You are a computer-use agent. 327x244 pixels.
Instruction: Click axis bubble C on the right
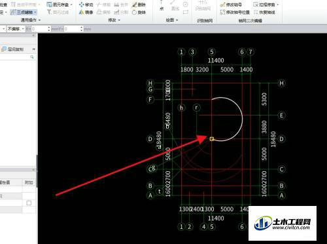point(281,169)
